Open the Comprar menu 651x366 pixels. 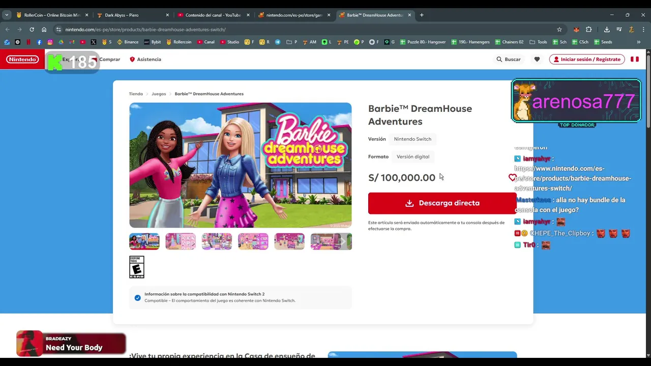pos(110,59)
